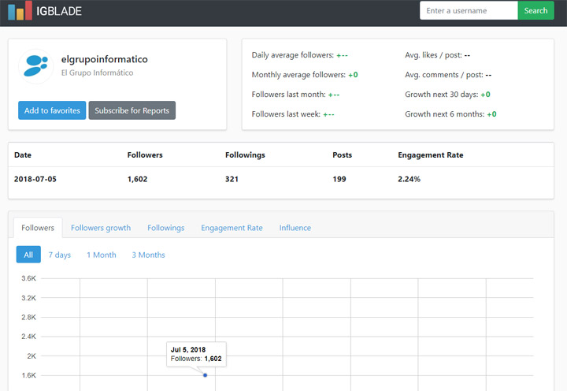The height and width of the screenshot is (391, 567).
Task: Click the elgrupoinformatico username heading
Action: pos(105,59)
